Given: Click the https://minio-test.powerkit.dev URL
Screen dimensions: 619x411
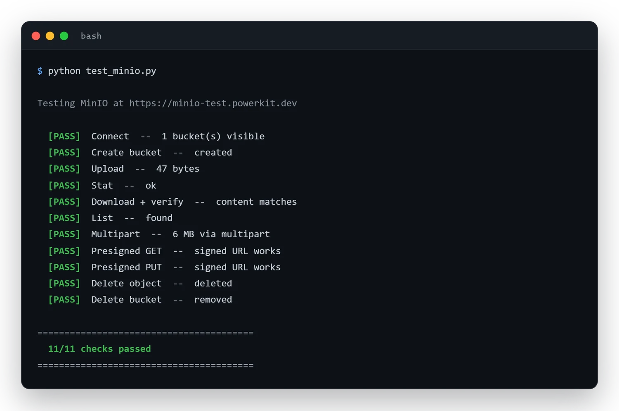Looking at the screenshot, I should 213,103.
